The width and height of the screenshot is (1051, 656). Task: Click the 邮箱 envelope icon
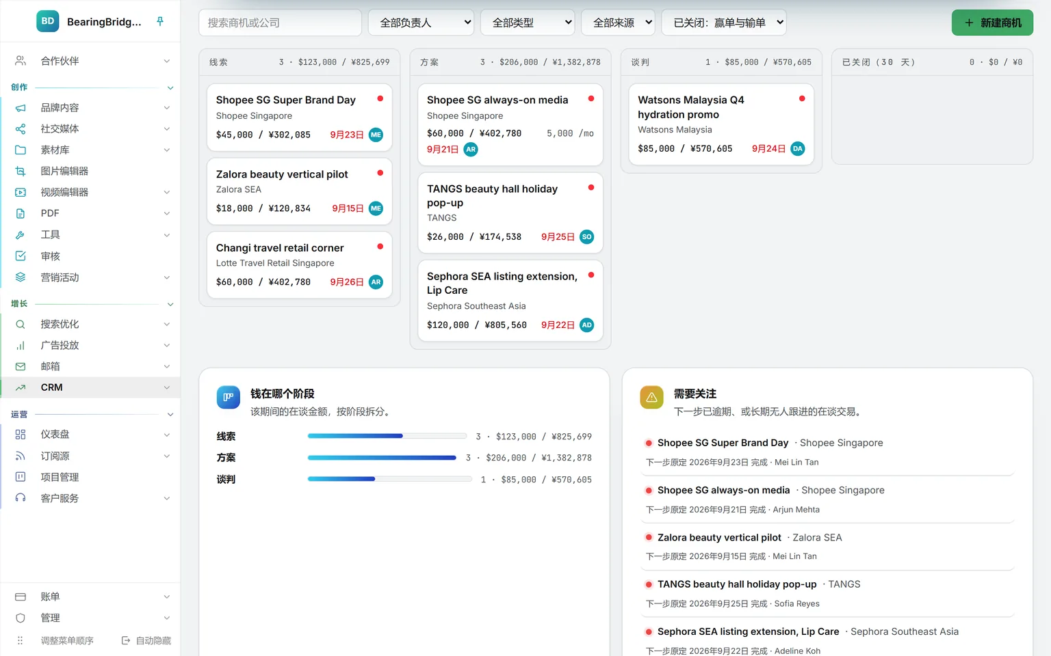point(21,366)
